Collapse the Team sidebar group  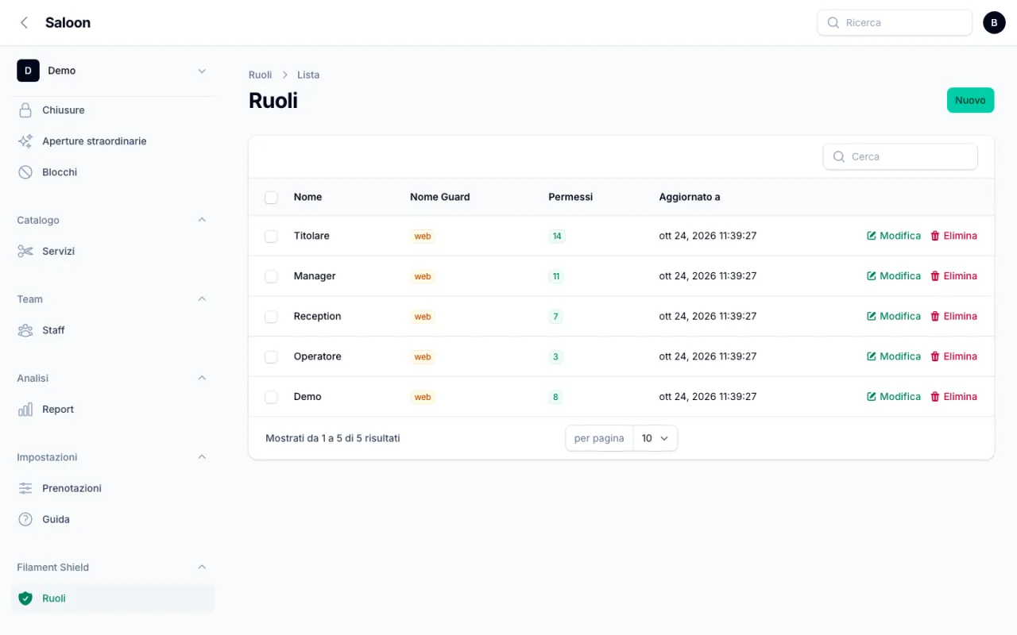click(x=202, y=299)
